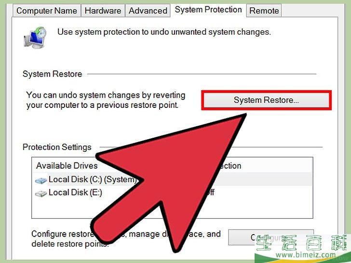Select the System Protection tab

(208, 10)
